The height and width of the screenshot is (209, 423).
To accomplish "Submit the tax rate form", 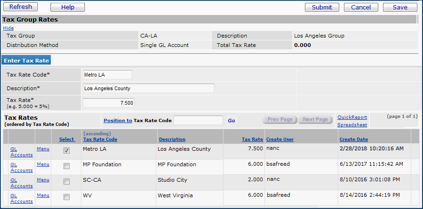I will click(x=322, y=7).
